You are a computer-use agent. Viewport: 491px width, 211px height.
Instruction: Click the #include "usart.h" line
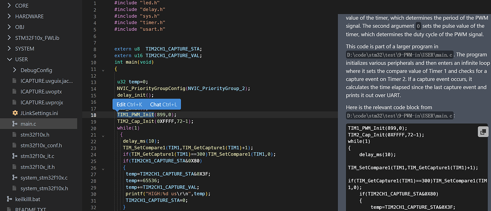coord(140,29)
